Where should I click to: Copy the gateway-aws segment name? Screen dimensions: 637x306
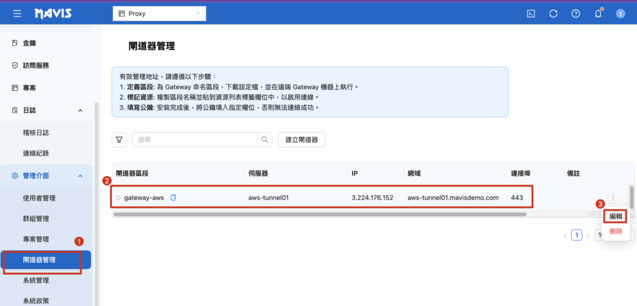pyautogui.click(x=174, y=198)
